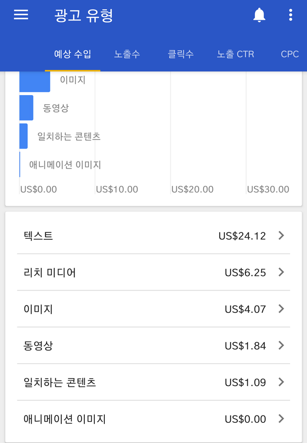The height and width of the screenshot is (443, 307).
Task: Expand 이미지 row chevron arrow
Action: coord(281,309)
